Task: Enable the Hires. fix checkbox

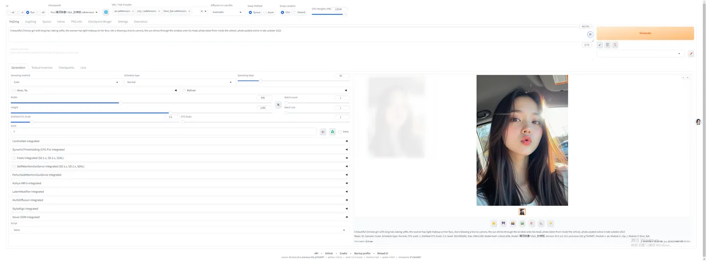Action: click(x=14, y=90)
